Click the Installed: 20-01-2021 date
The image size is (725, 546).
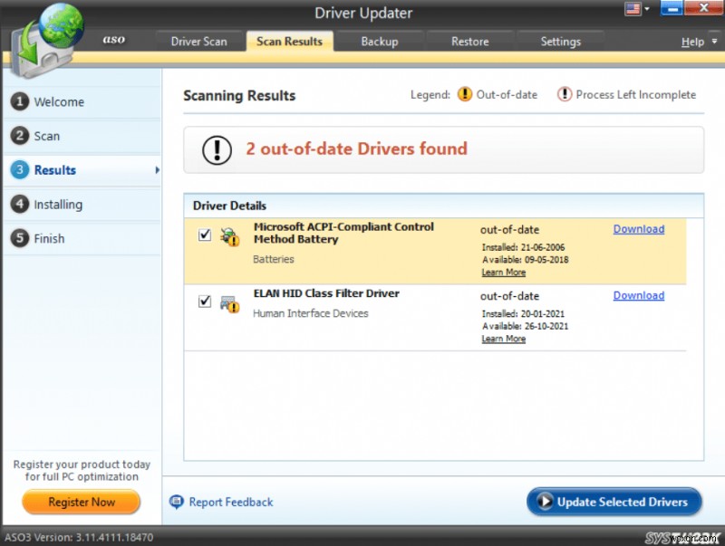pyautogui.click(x=523, y=314)
